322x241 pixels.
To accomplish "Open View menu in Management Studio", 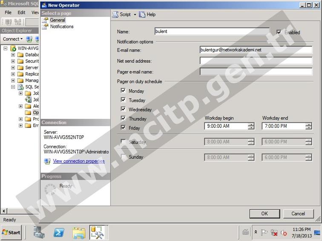I will 35,12.
